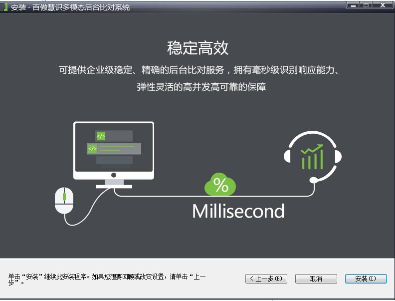Image resolution: width=395 pixels, height=301 pixels.
Task: Click the monitor's round power button
Action: [x=114, y=175]
